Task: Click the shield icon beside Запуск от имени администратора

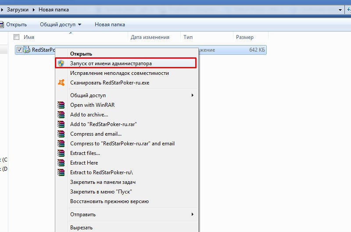Action: (x=61, y=63)
